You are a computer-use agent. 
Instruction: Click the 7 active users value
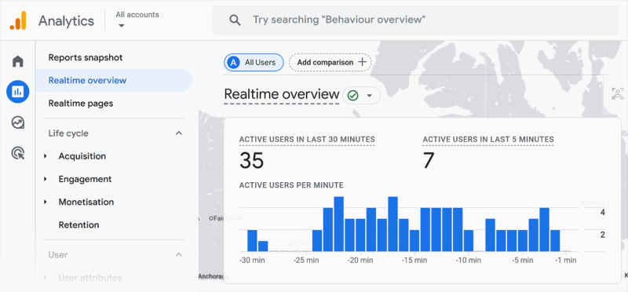[428, 161]
